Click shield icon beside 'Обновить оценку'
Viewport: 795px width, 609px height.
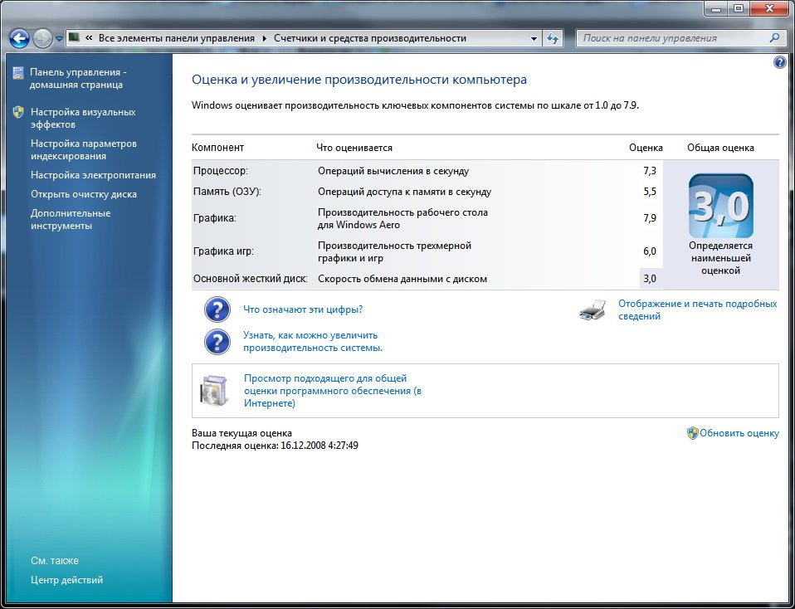(x=692, y=433)
